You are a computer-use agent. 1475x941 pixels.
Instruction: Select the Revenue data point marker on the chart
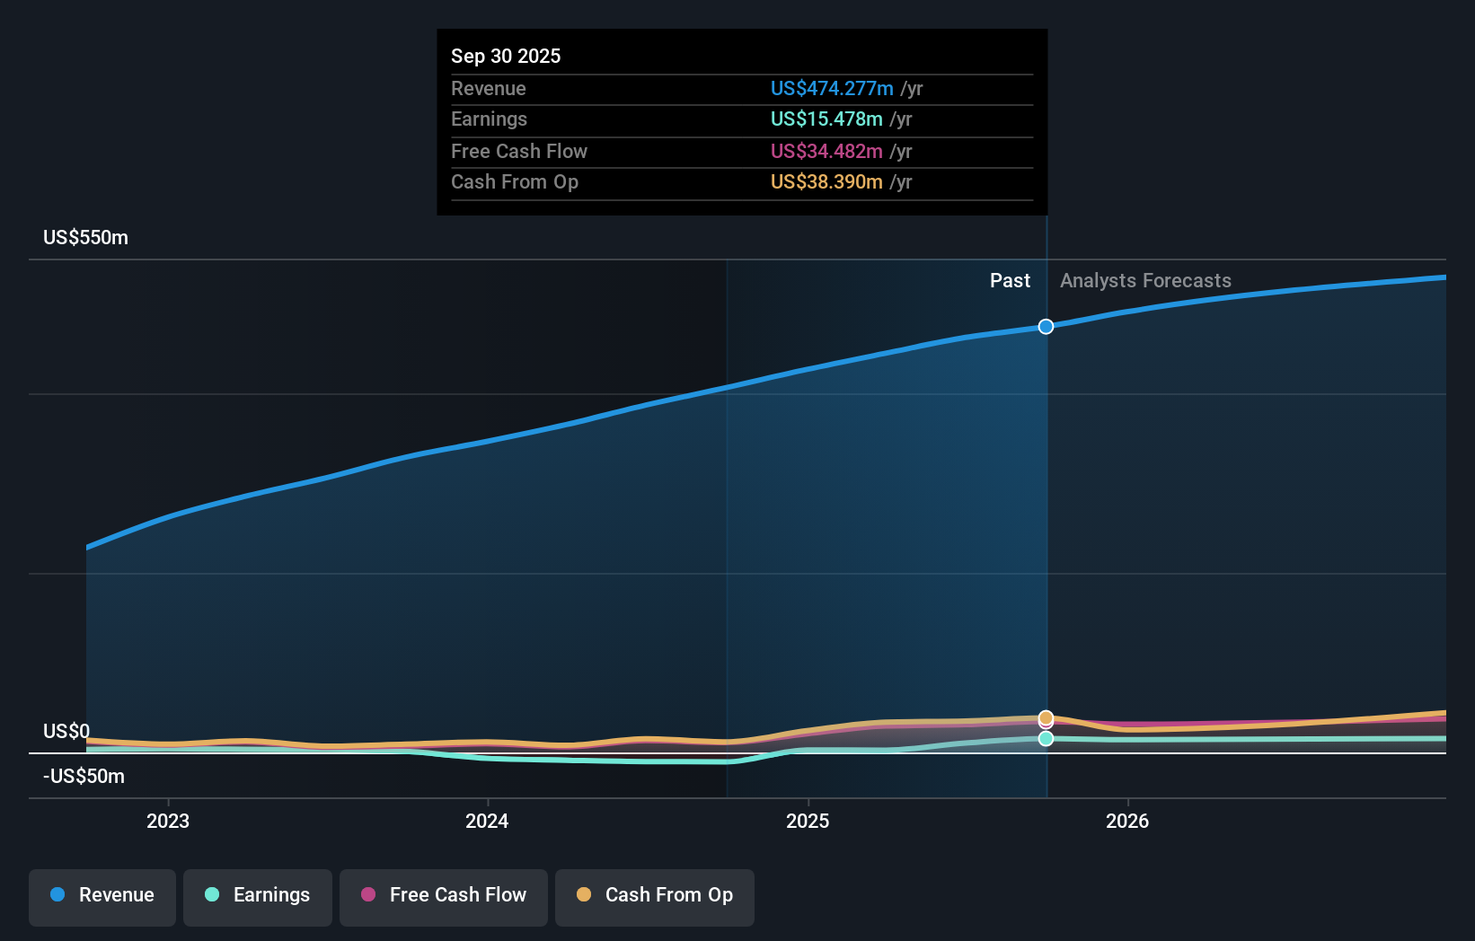tap(1045, 327)
